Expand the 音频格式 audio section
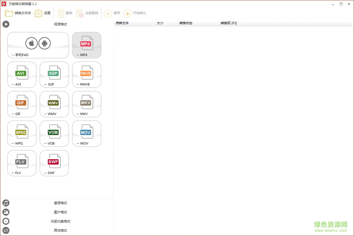354x236 pixels. pyautogui.click(x=60, y=203)
